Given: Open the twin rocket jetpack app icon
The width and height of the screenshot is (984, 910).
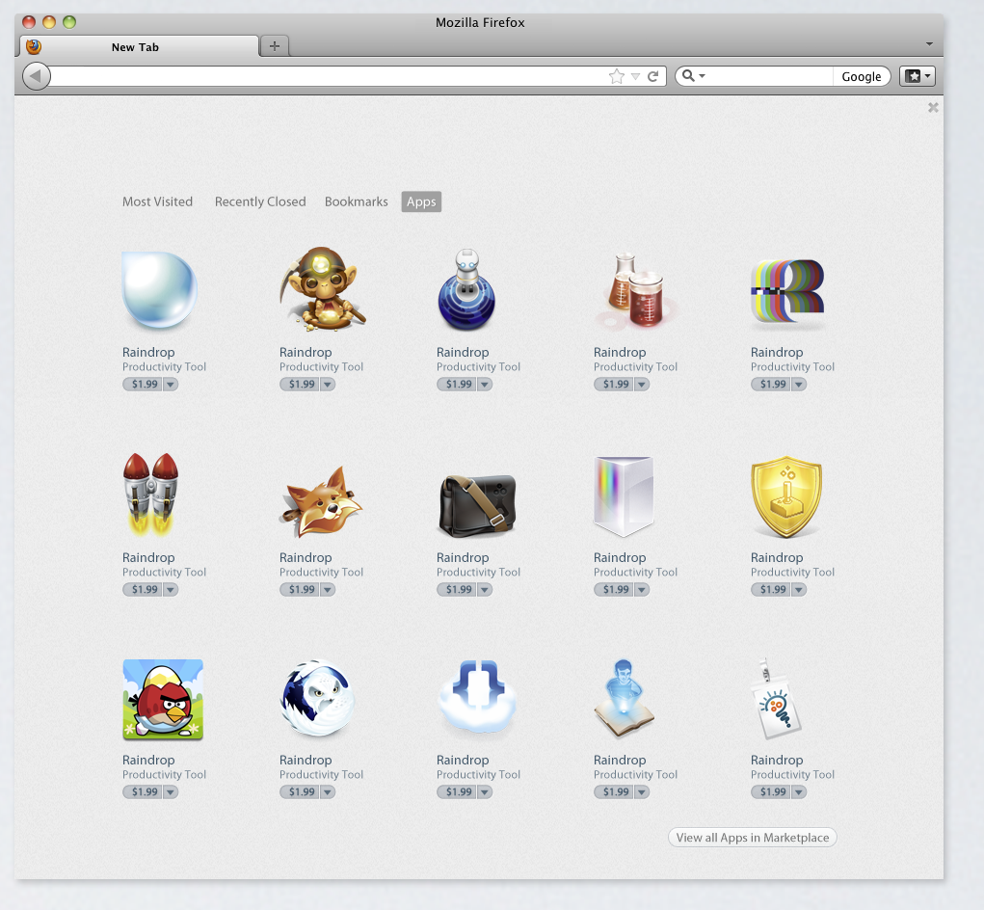Looking at the screenshot, I should coord(150,495).
